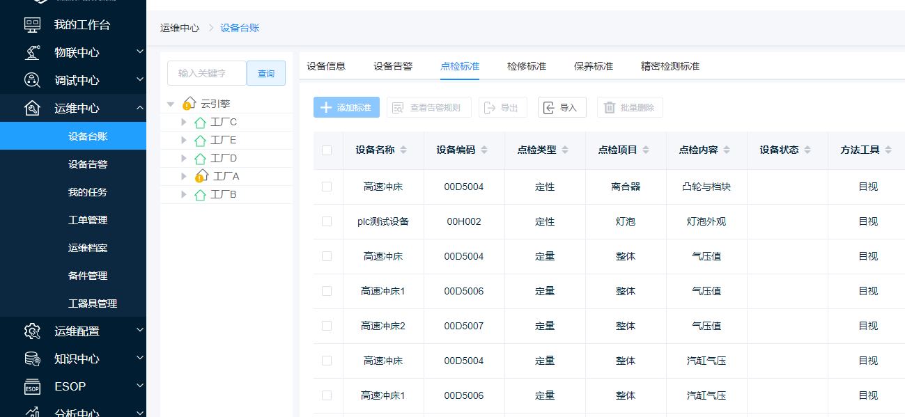Open 备件管理 in the sidebar
Image resolution: width=905 pixels, height=417 pixels.
pyautogui.click(x=88, y=276)
